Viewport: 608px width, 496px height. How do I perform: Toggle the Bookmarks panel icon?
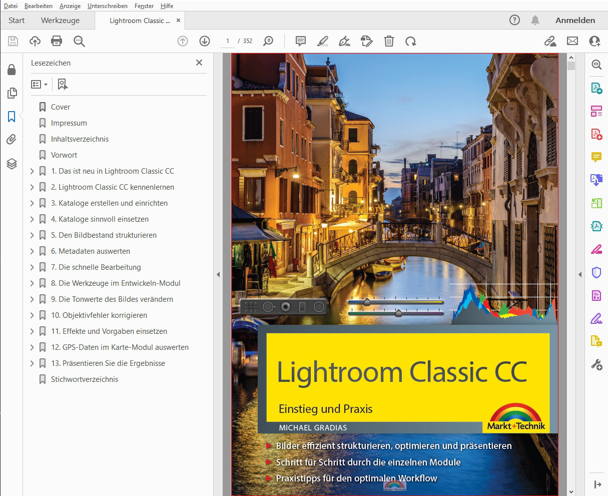point(12,117)
